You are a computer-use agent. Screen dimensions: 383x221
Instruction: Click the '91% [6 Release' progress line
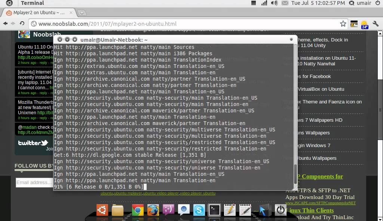[x=98, y=187]
